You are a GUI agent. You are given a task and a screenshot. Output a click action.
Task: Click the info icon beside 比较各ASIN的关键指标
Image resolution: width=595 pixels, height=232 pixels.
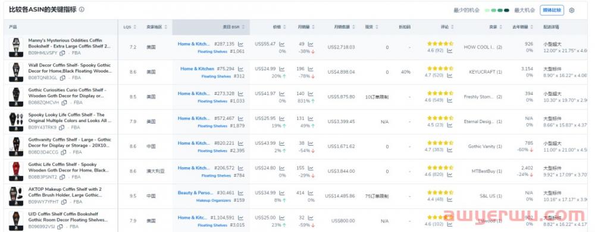[x=82, y=10]
